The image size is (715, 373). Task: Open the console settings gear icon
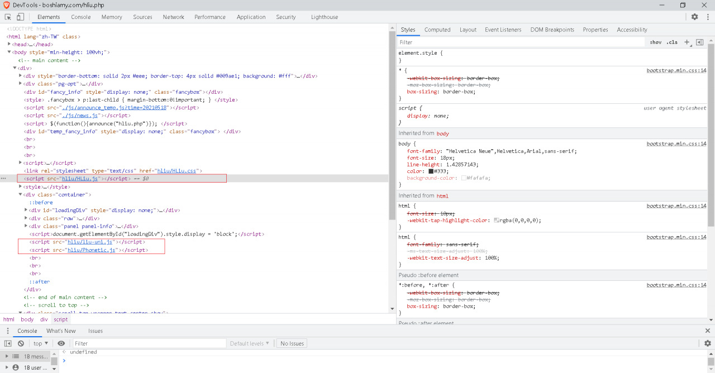point(707,343)
